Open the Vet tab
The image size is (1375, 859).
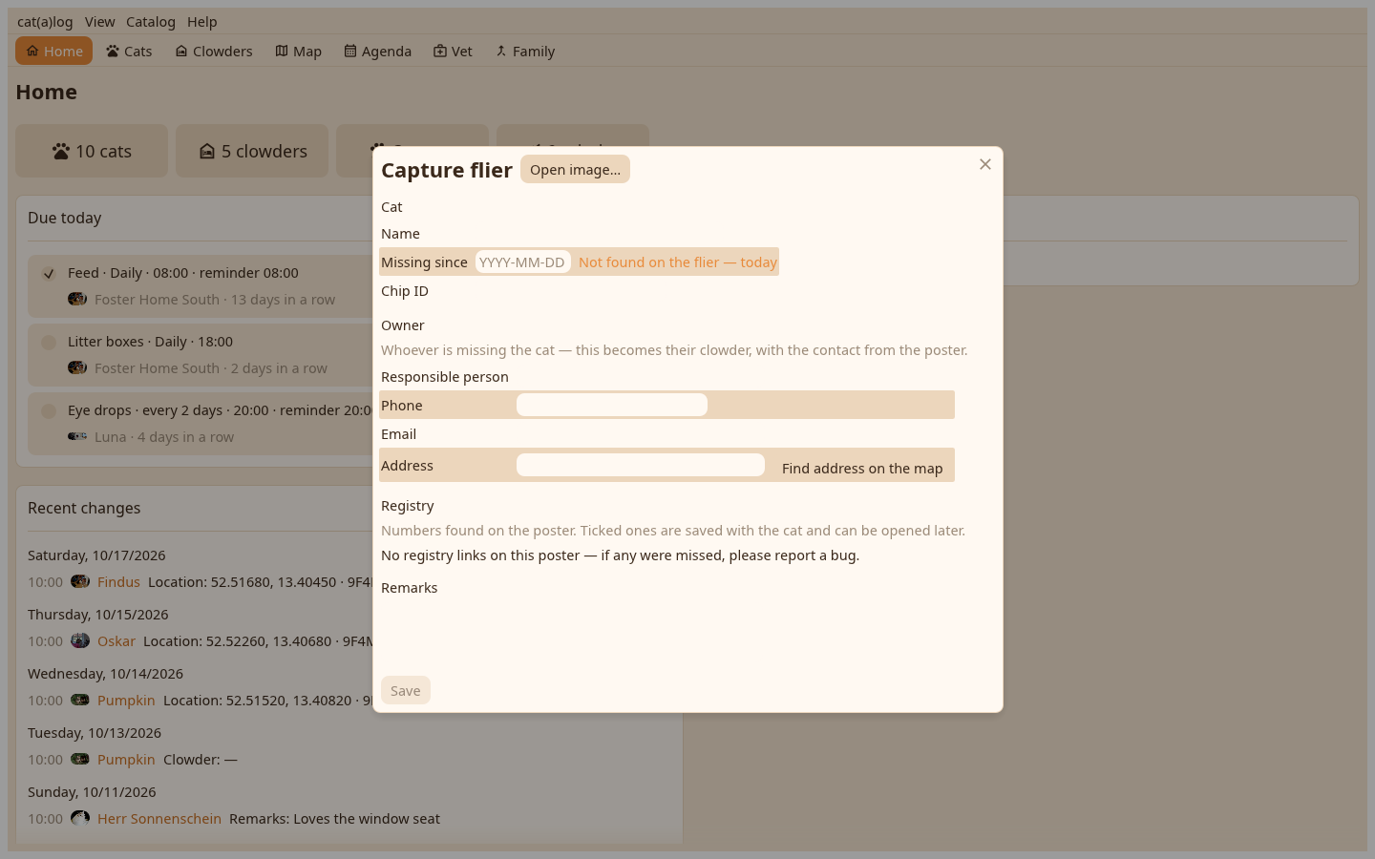coord(454,51)
